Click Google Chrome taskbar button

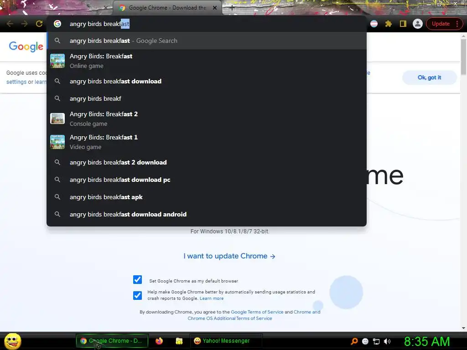(112, 341)
